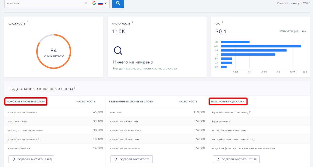Click the $0.1 CPC value
This screenshot has width=313, height=167.
click(x=221, y=31)
